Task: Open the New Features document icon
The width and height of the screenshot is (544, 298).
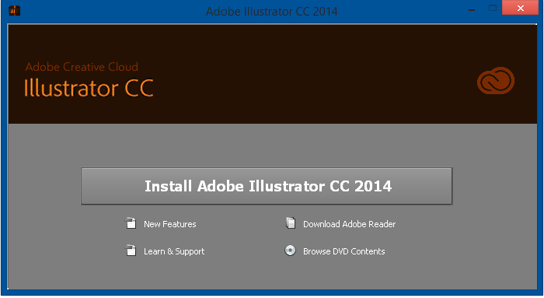Action: click(x=131, y=223)
